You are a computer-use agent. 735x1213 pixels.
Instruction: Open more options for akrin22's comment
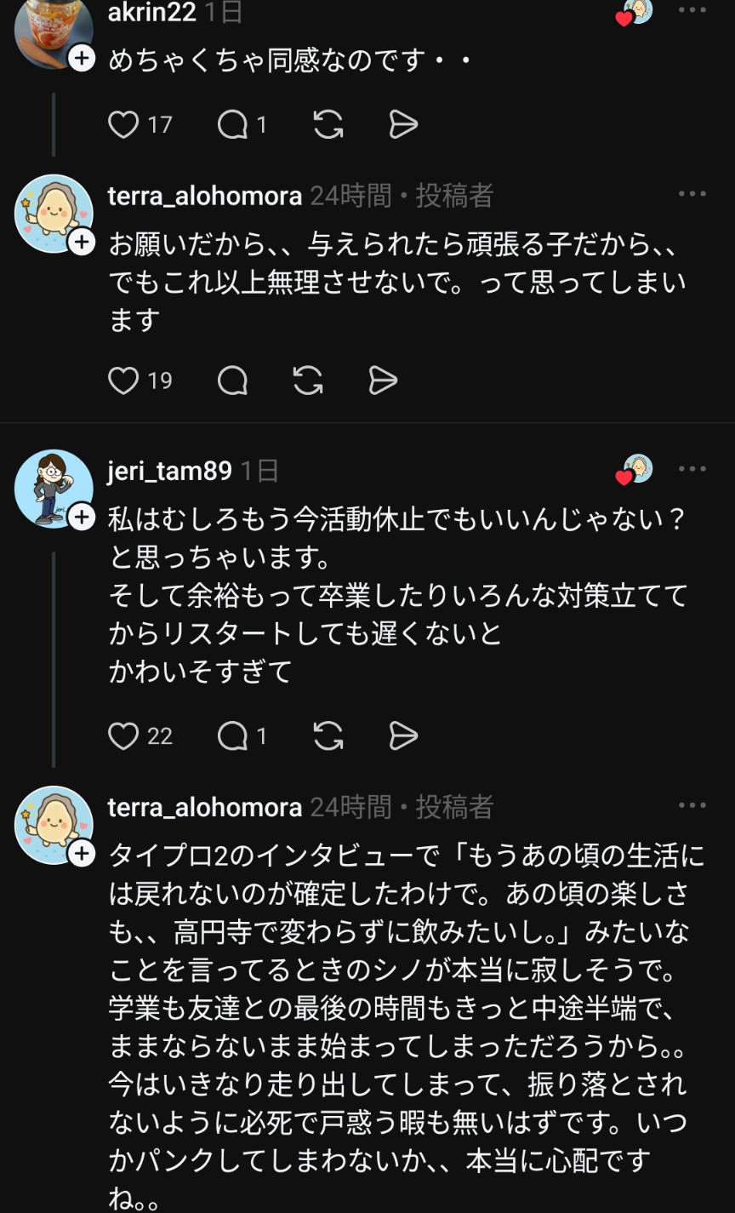point(692,11)
